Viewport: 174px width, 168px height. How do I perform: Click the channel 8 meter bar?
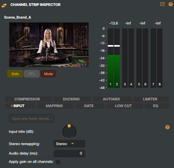[x=160, y=58]
